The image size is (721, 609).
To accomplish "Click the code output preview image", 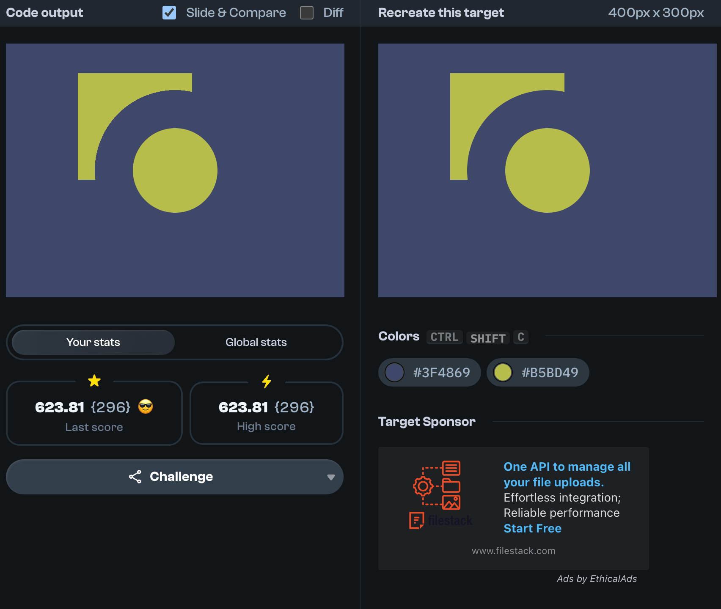I will pyautogui.click(x=175, y=170).
